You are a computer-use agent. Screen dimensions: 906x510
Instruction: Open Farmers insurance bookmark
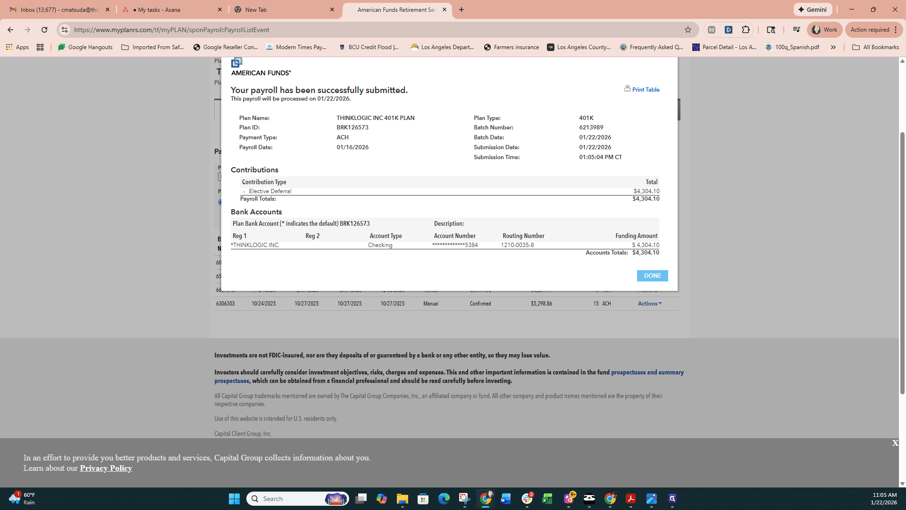click(x=511, y=47)
